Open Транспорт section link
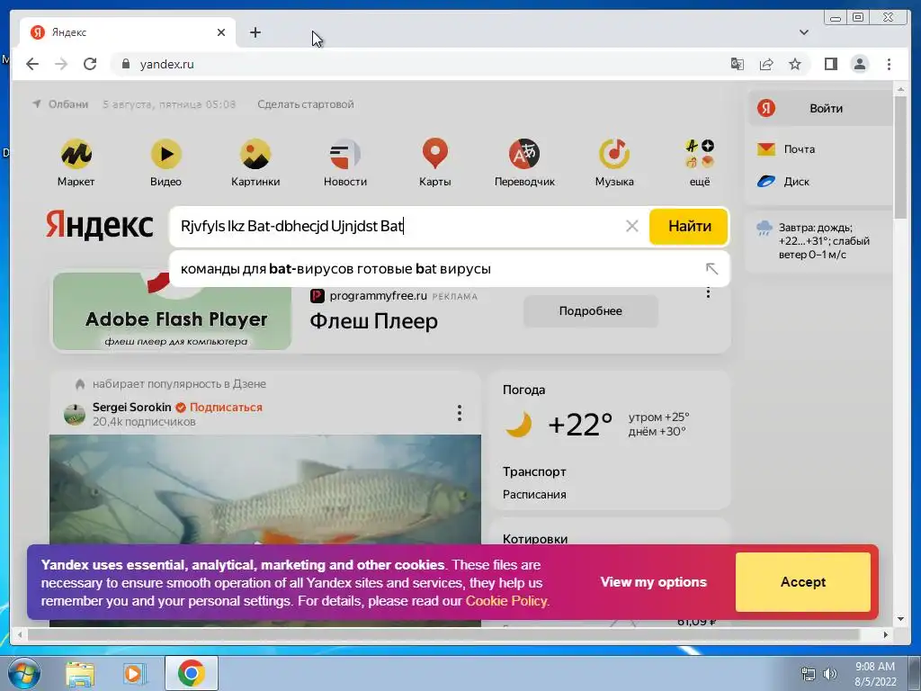The image size is (921, 691). coord(534,471)
